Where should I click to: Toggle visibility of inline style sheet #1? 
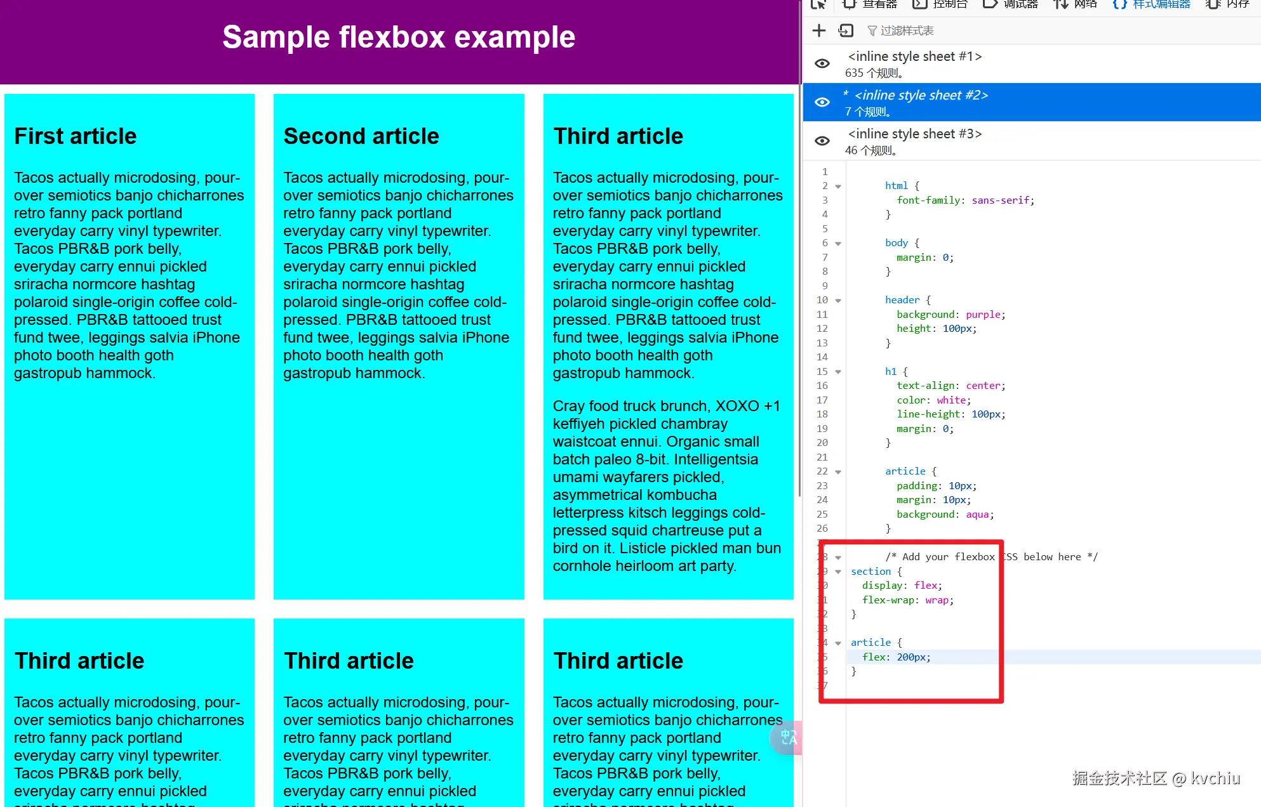click(822, 63)
